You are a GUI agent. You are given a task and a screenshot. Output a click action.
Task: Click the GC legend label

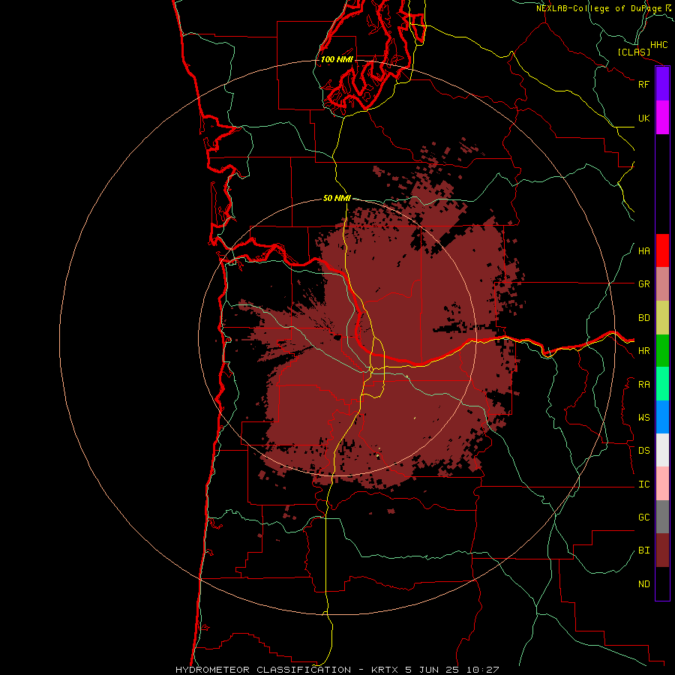click(643, 517)
